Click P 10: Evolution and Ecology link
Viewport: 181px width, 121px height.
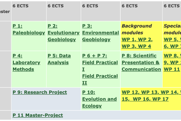tap(99, 99)
